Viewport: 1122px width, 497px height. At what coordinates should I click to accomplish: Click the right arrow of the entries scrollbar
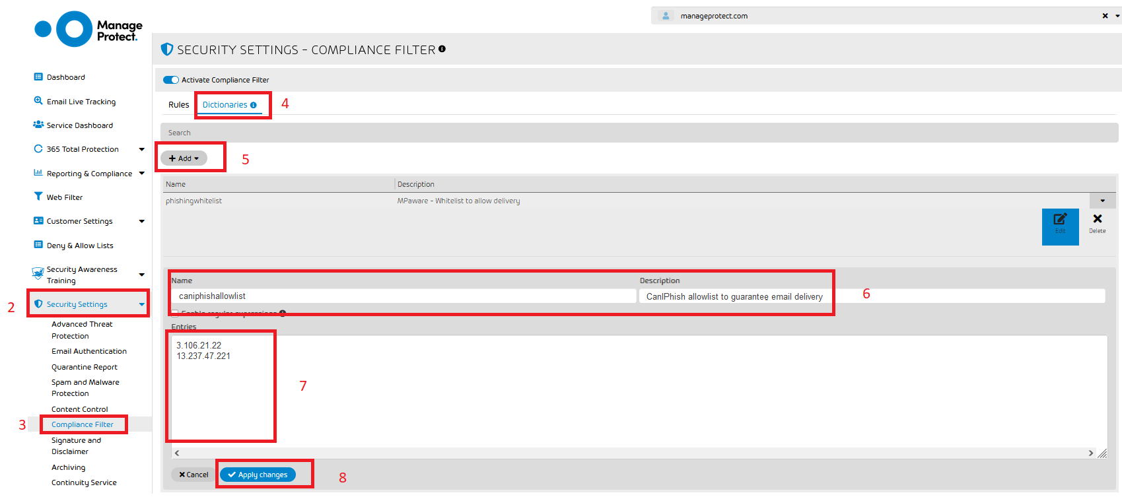pos(1091,453)
